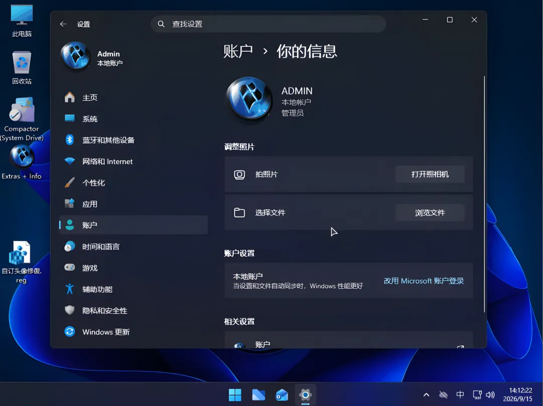Viewport: 543px width, 406px height.
Task: Click the volume speaker tray icon
Action: [x=490, y=395]
